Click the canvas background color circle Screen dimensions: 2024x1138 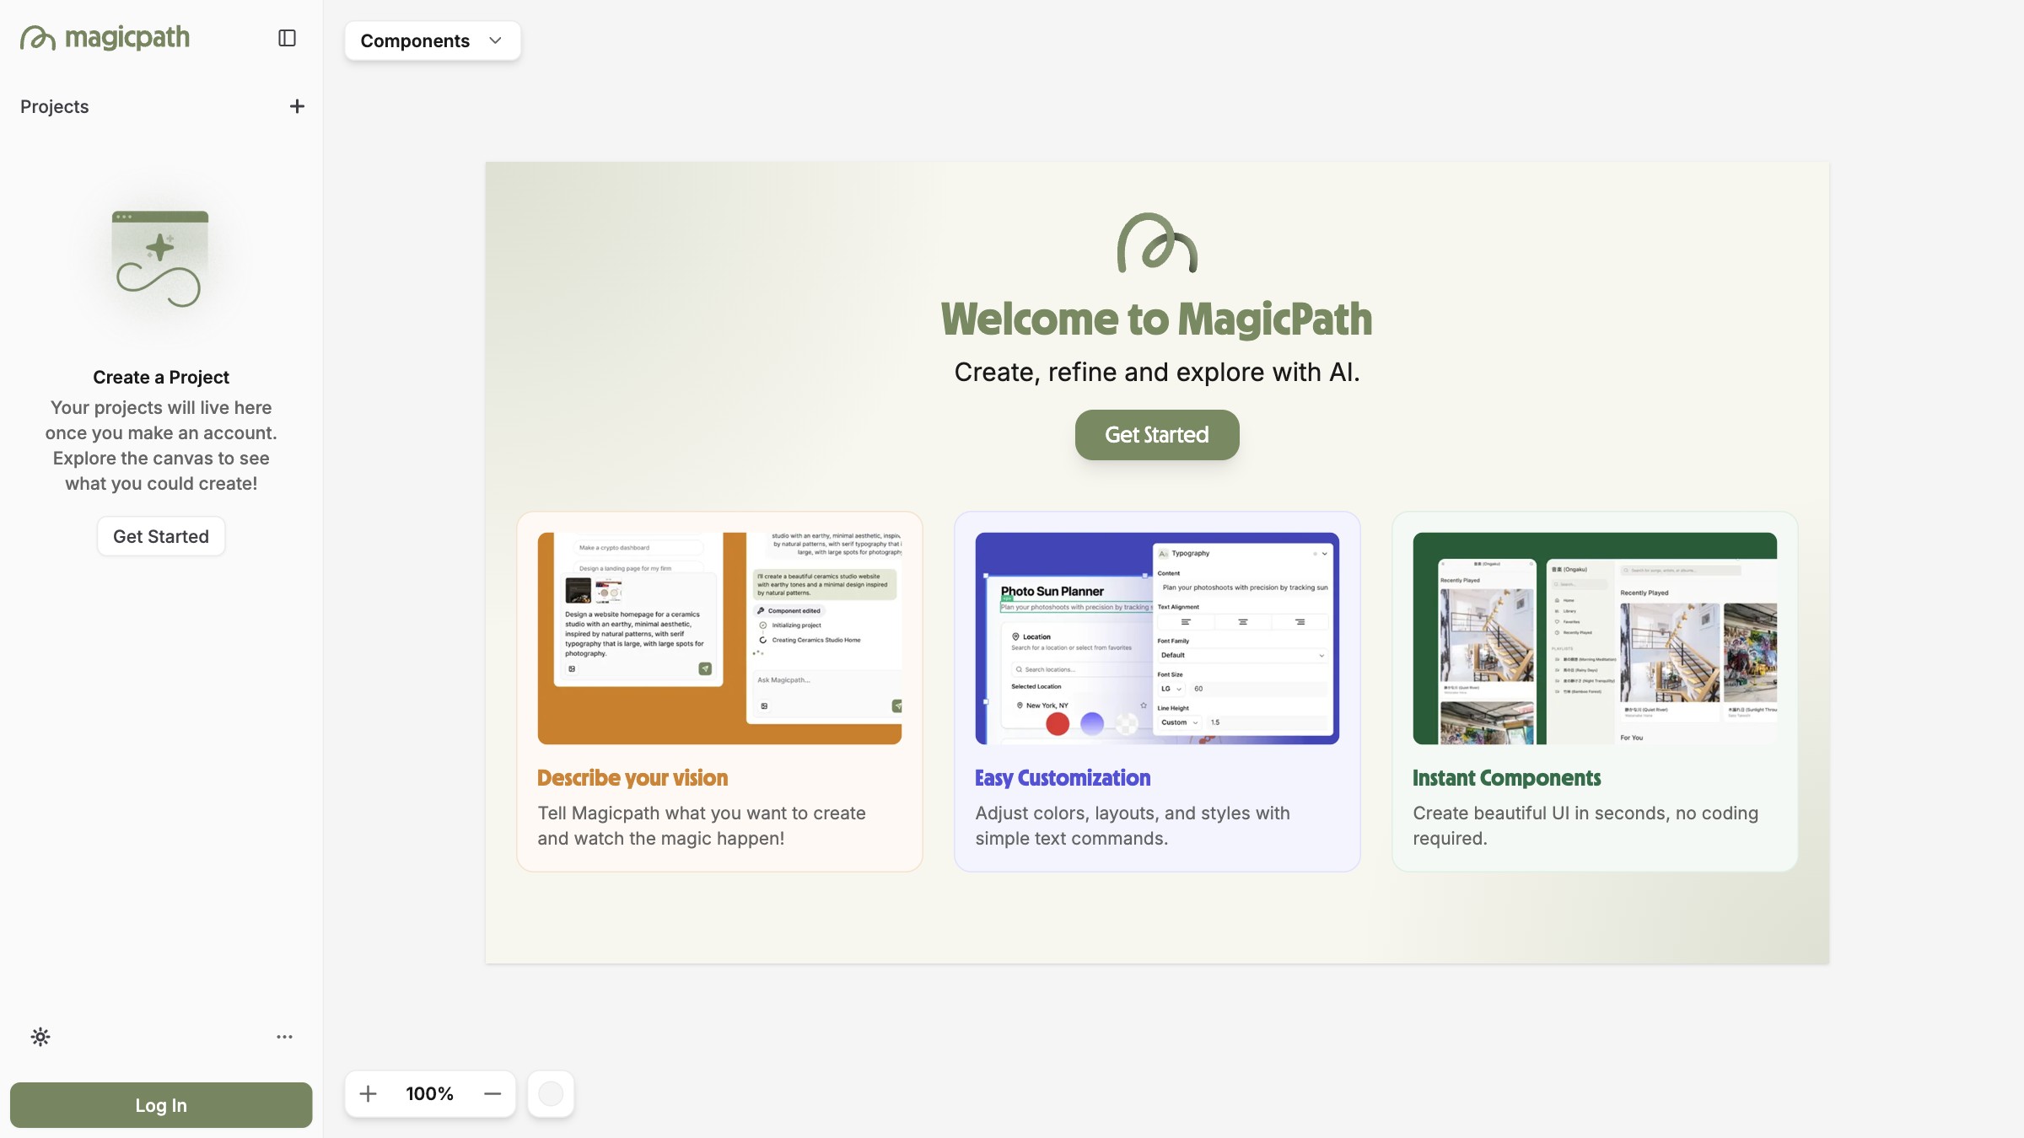click(551, 1093)
